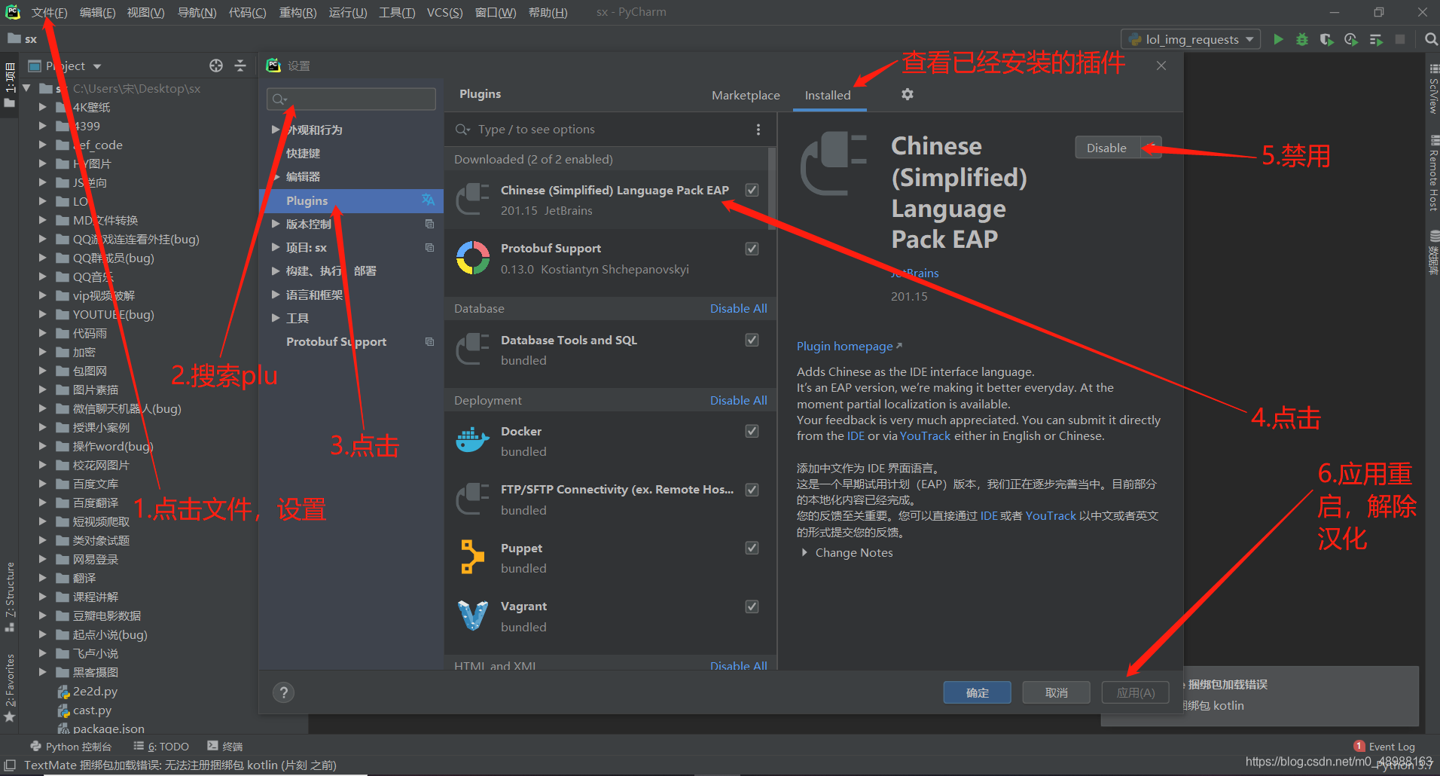
Task: Click 应用(A) apply button
Action: click(1135, 692)
